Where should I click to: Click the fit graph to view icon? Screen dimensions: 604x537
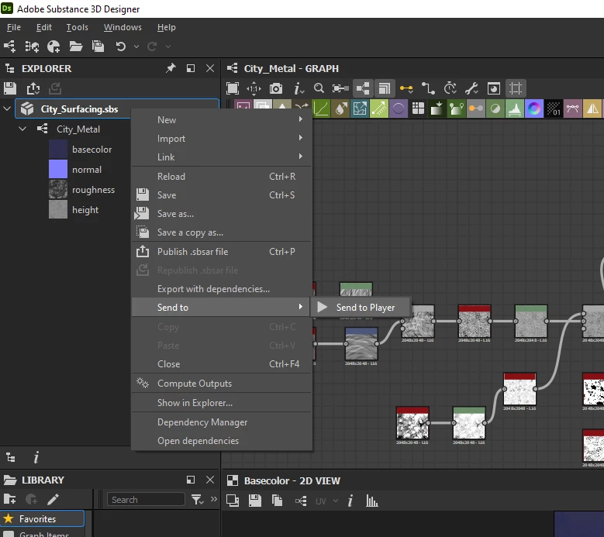click(x=233, y=88)
